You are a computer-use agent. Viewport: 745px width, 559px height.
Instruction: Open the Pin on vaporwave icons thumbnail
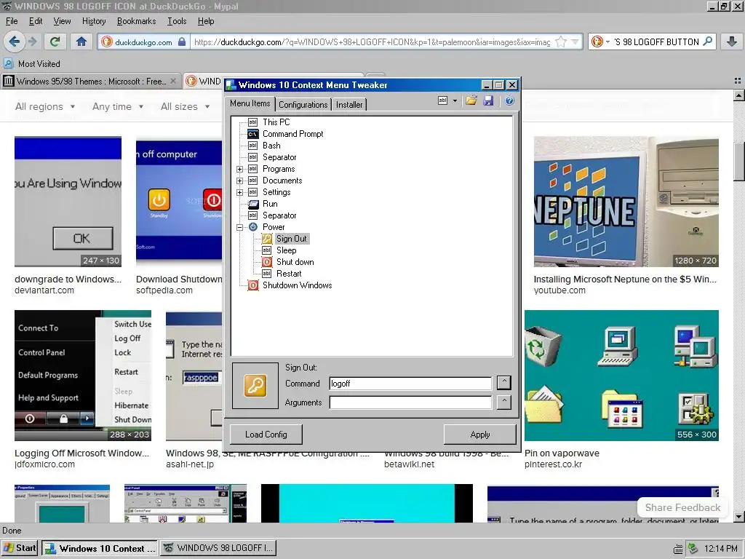click(x=621, y=376)
